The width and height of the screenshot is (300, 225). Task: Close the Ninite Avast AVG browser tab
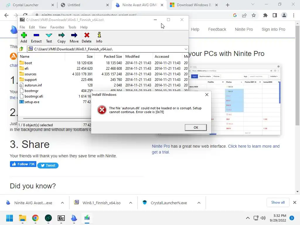pos(162,5)
